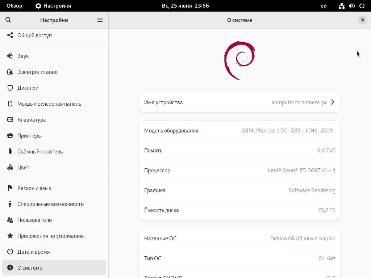The image size is (371, 278).
Task: Go to Дата и время settings
Action: pyautogui.click(x=54, y=252)
